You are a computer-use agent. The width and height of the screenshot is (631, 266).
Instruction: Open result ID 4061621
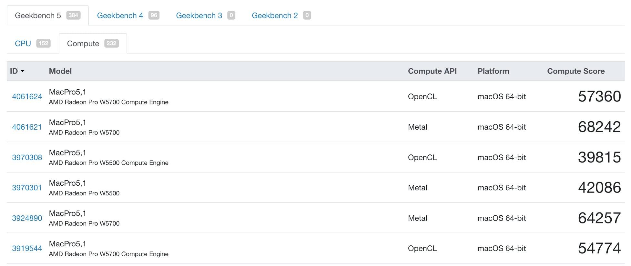click(x=27, y=127)
